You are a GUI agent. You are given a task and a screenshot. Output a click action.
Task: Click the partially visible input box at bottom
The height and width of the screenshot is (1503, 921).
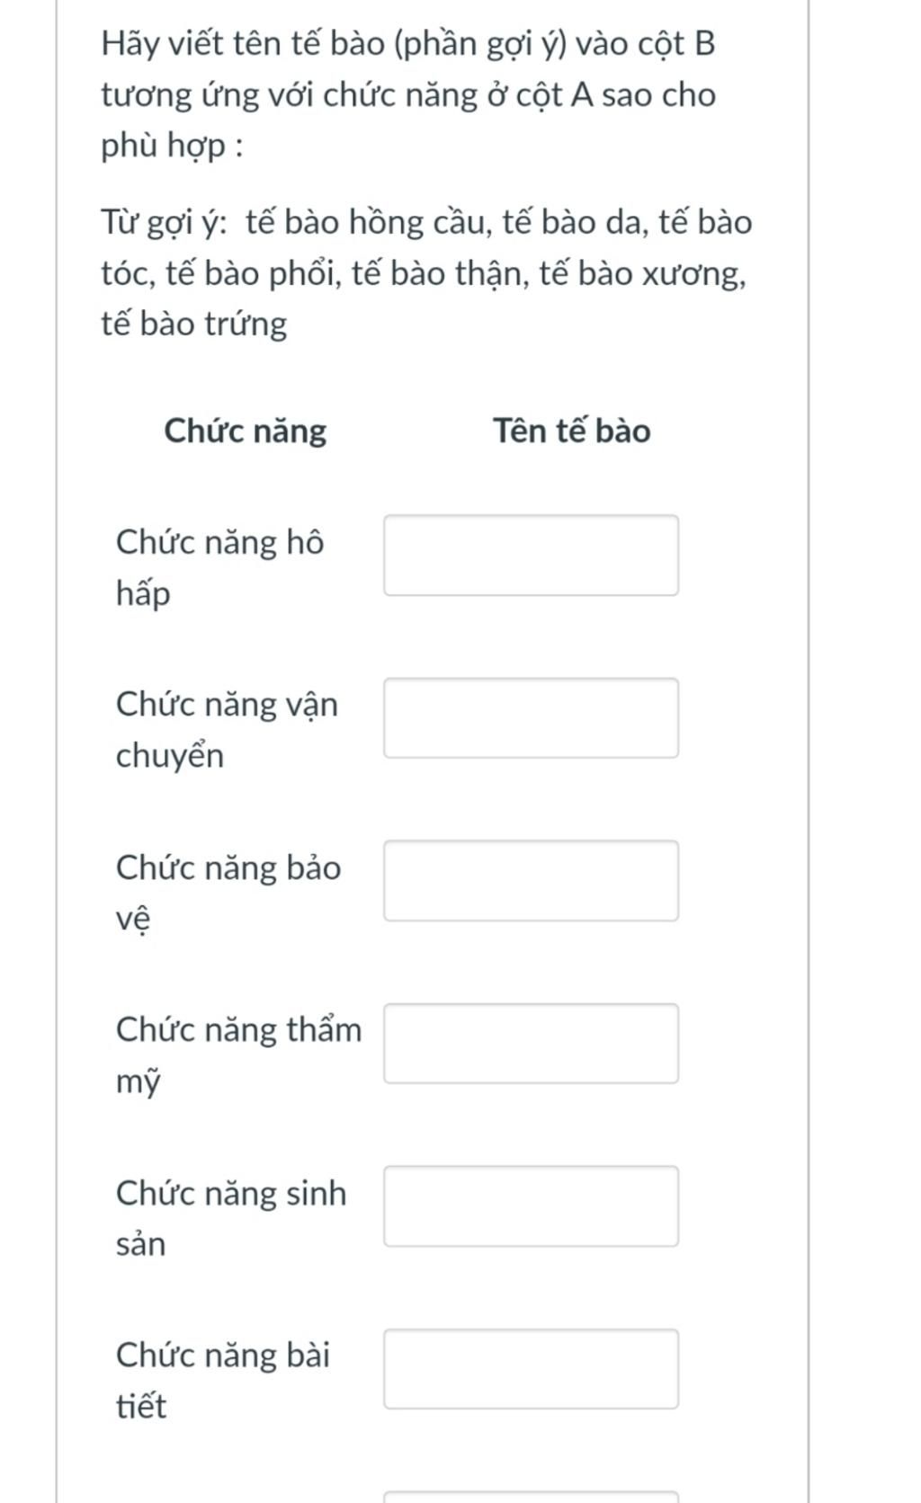tap(531, 1498)
